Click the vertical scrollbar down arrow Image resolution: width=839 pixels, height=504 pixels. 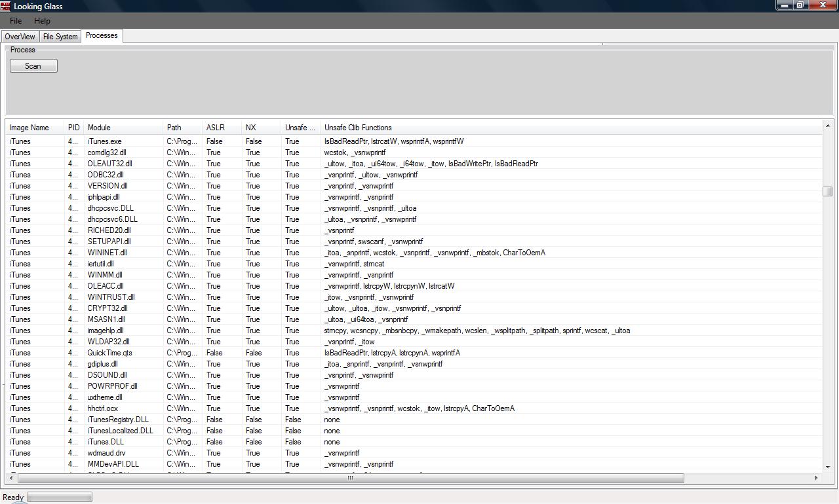pyautogui.click(x=827, y=467)
